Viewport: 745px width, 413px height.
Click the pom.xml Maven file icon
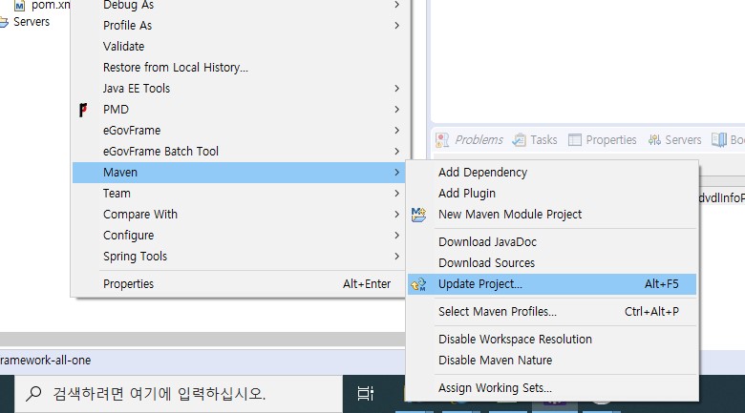(x=19, y=6)
